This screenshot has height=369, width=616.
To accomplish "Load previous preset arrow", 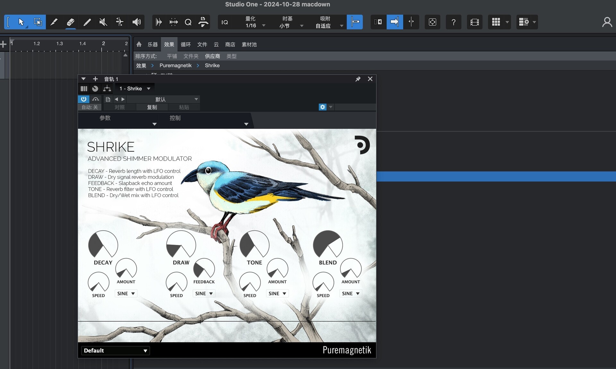I will (x=116, y=99).
